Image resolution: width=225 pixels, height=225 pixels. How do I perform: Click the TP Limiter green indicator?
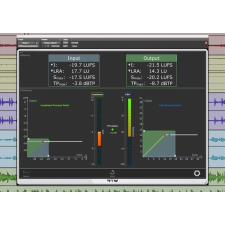[112, 129]
